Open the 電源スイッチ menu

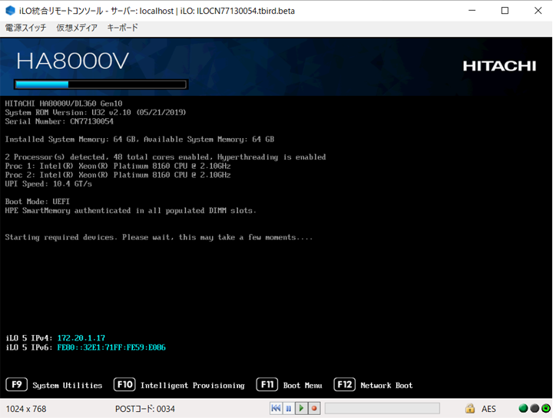click(26, 28)
